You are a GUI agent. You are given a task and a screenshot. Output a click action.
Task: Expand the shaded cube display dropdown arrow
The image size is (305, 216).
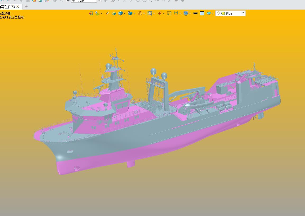(125, 13)
